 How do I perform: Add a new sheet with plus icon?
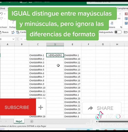32,121
